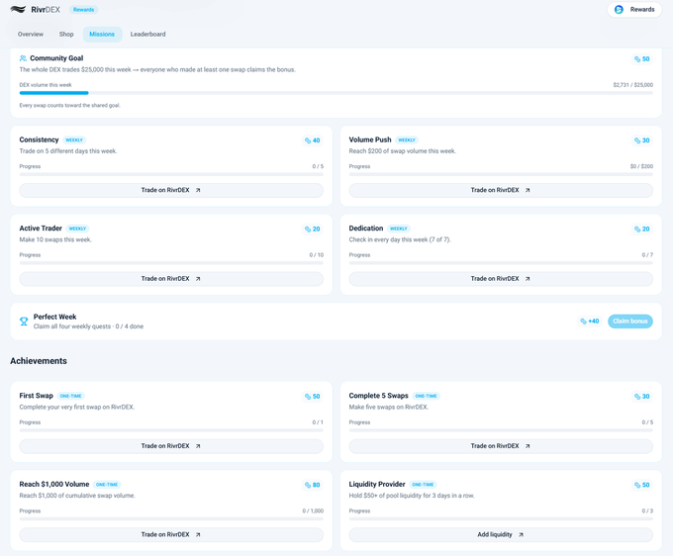The width and height of the screenshot is (673, 556).
Task: Click external arrow icon in Add liquidity button
Action: (521, 535)
